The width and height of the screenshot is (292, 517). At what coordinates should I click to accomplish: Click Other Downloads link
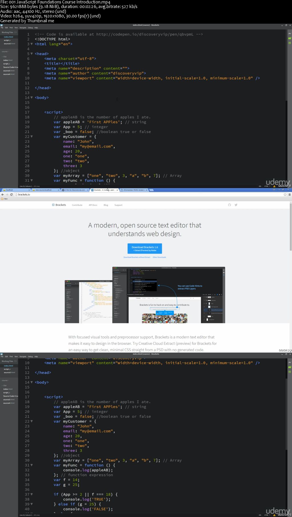click(x=159, y=257)
